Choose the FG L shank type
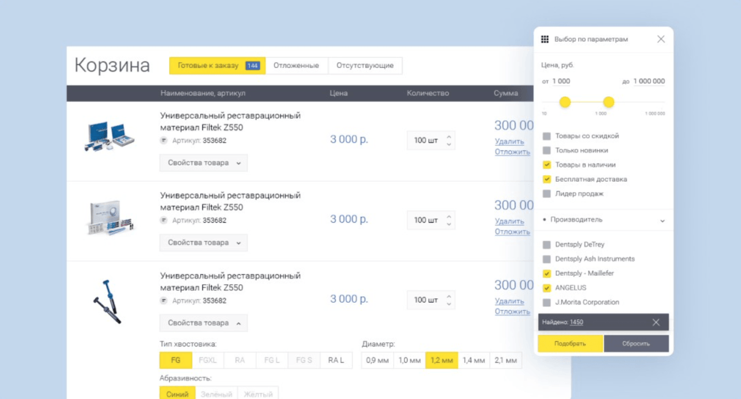This screenshot has width=741, height=399. [x=272, y=360]
